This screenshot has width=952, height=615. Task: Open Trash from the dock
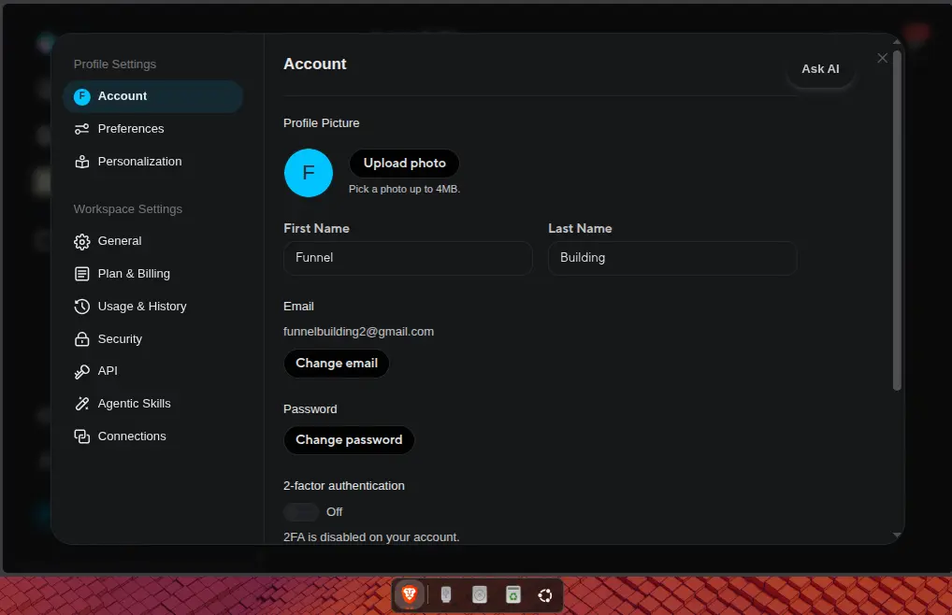513,594
